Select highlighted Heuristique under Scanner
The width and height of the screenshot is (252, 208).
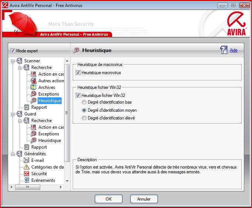[x=50, y=101]
